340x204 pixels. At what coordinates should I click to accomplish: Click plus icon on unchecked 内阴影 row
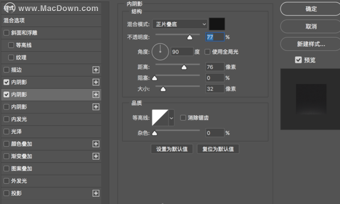[x=96, y=107]
